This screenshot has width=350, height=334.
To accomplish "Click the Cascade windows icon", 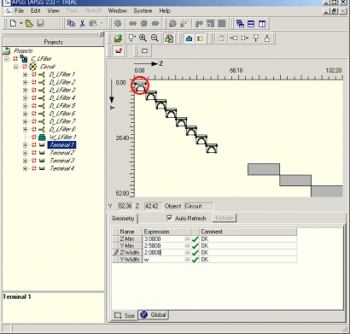I will [x=240, y=24].
